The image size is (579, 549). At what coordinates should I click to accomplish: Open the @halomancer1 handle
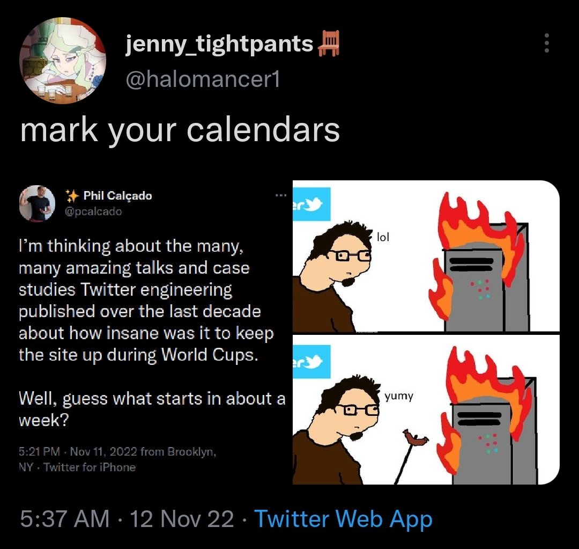(x=203, y=80)
